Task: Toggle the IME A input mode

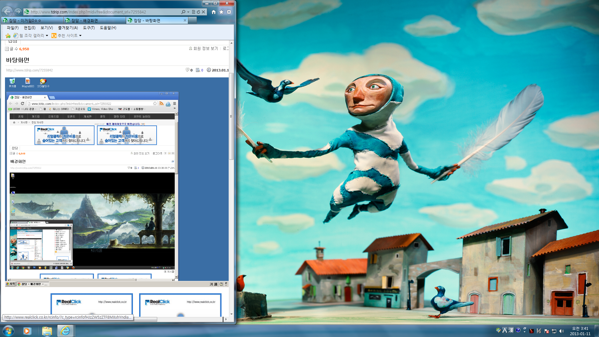Action: click(504, 330)
